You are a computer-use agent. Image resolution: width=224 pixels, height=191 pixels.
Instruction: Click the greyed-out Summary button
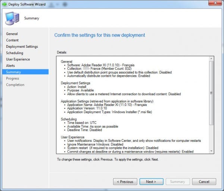click(178, 182)
